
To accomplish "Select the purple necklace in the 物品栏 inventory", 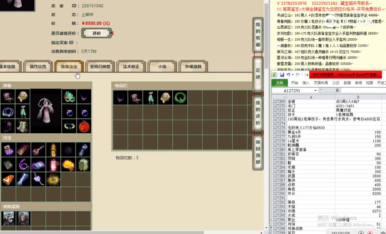I will click(x=120, y=97).
